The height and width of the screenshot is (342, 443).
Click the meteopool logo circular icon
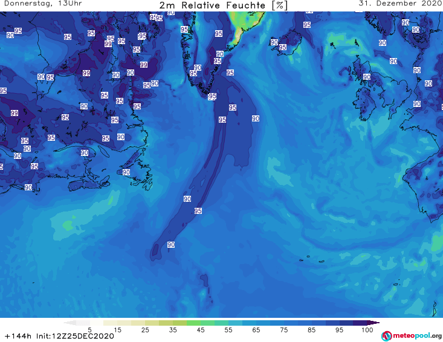click(386, 336)
